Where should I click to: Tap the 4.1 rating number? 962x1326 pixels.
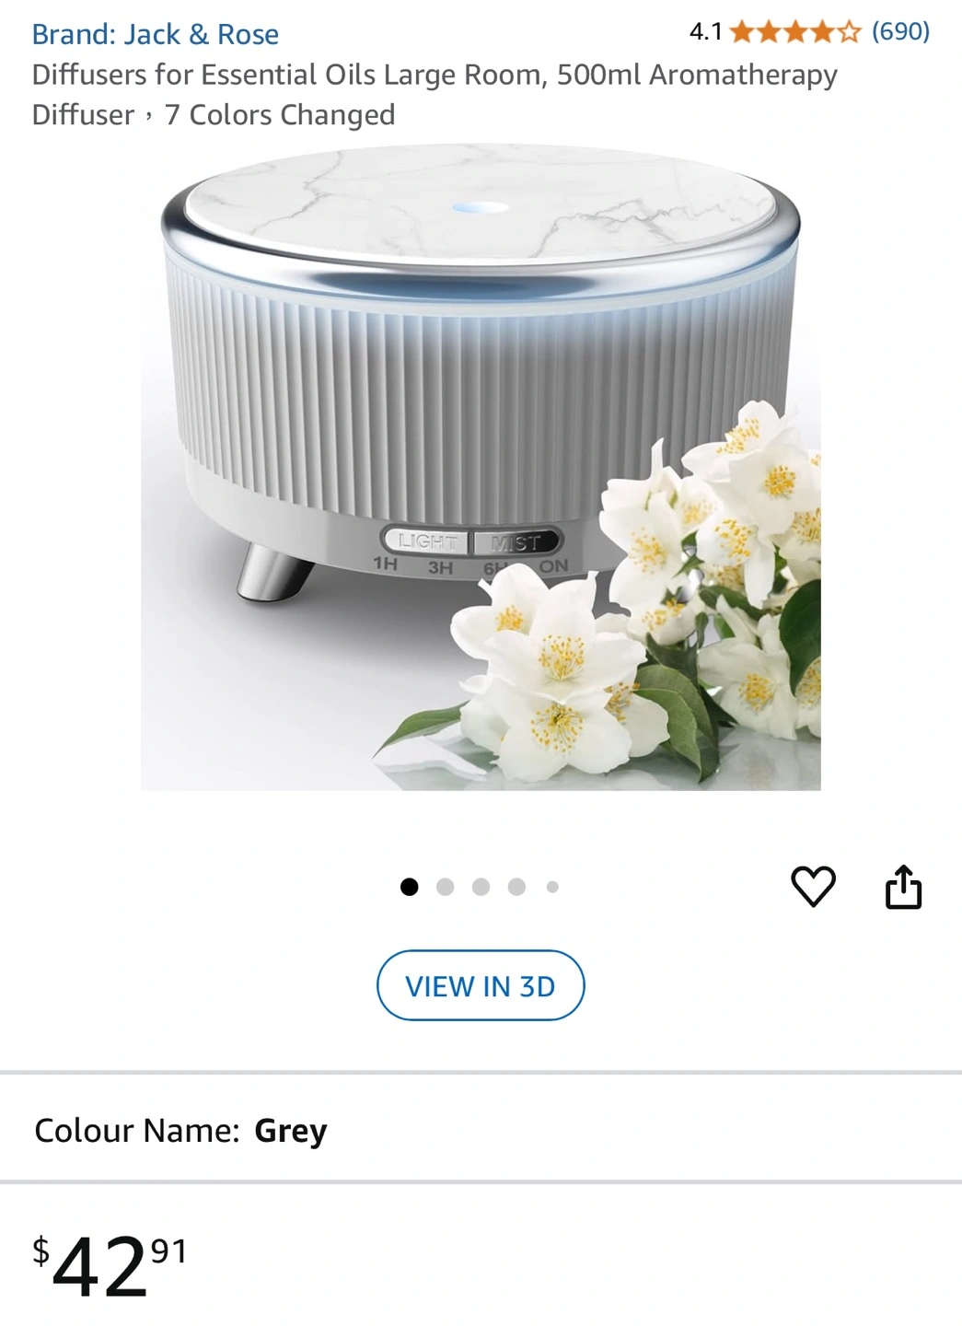705,32
